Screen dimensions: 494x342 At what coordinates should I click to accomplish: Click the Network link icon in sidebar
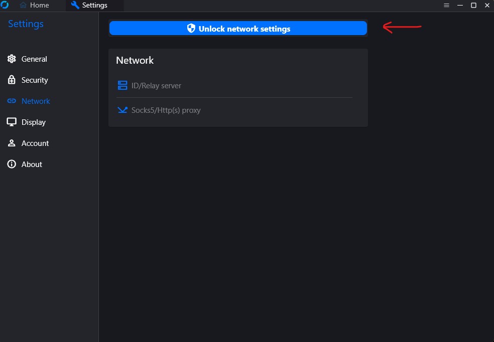12,101
